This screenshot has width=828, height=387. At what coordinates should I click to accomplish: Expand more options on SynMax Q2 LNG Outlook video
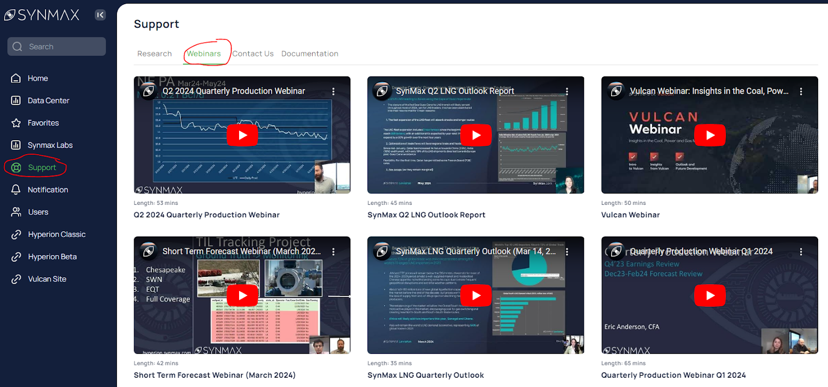click(567, 91)
